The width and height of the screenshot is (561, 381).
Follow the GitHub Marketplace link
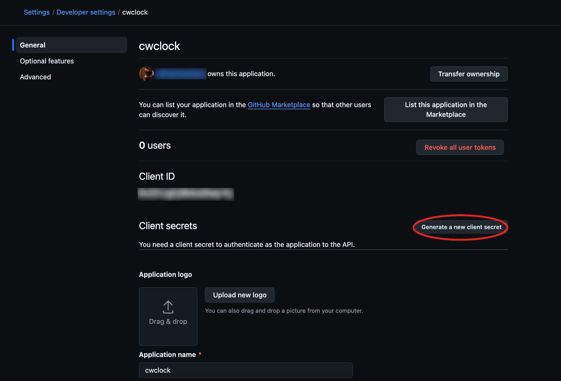click(279, 105)
